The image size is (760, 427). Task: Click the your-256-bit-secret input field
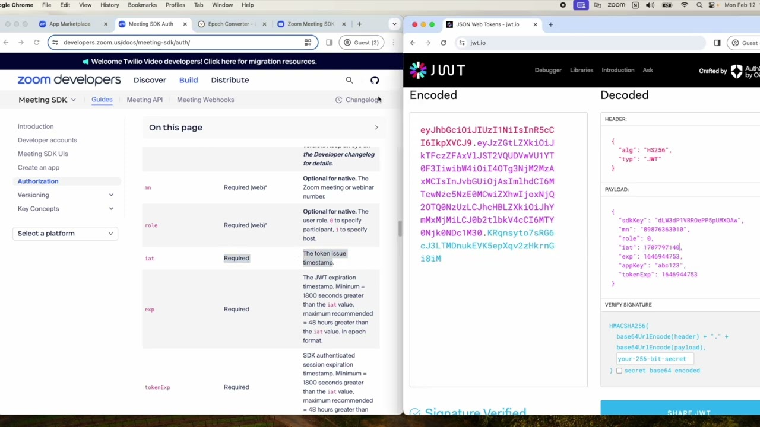click(x=655, y=359)
